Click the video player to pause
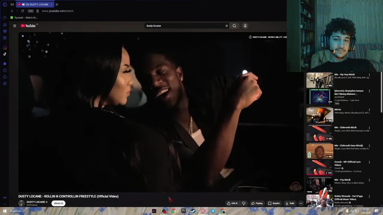This screenshot has width=383, height=215. point(161,112)
